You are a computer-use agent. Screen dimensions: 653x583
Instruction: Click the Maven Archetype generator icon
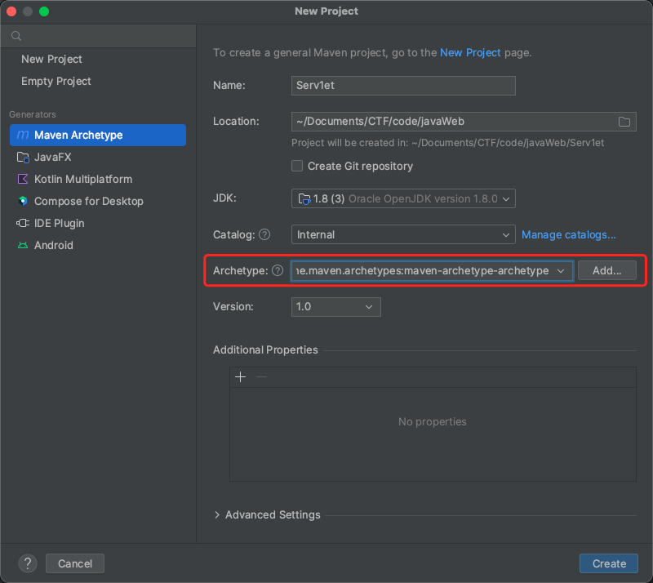pos(23,136)
